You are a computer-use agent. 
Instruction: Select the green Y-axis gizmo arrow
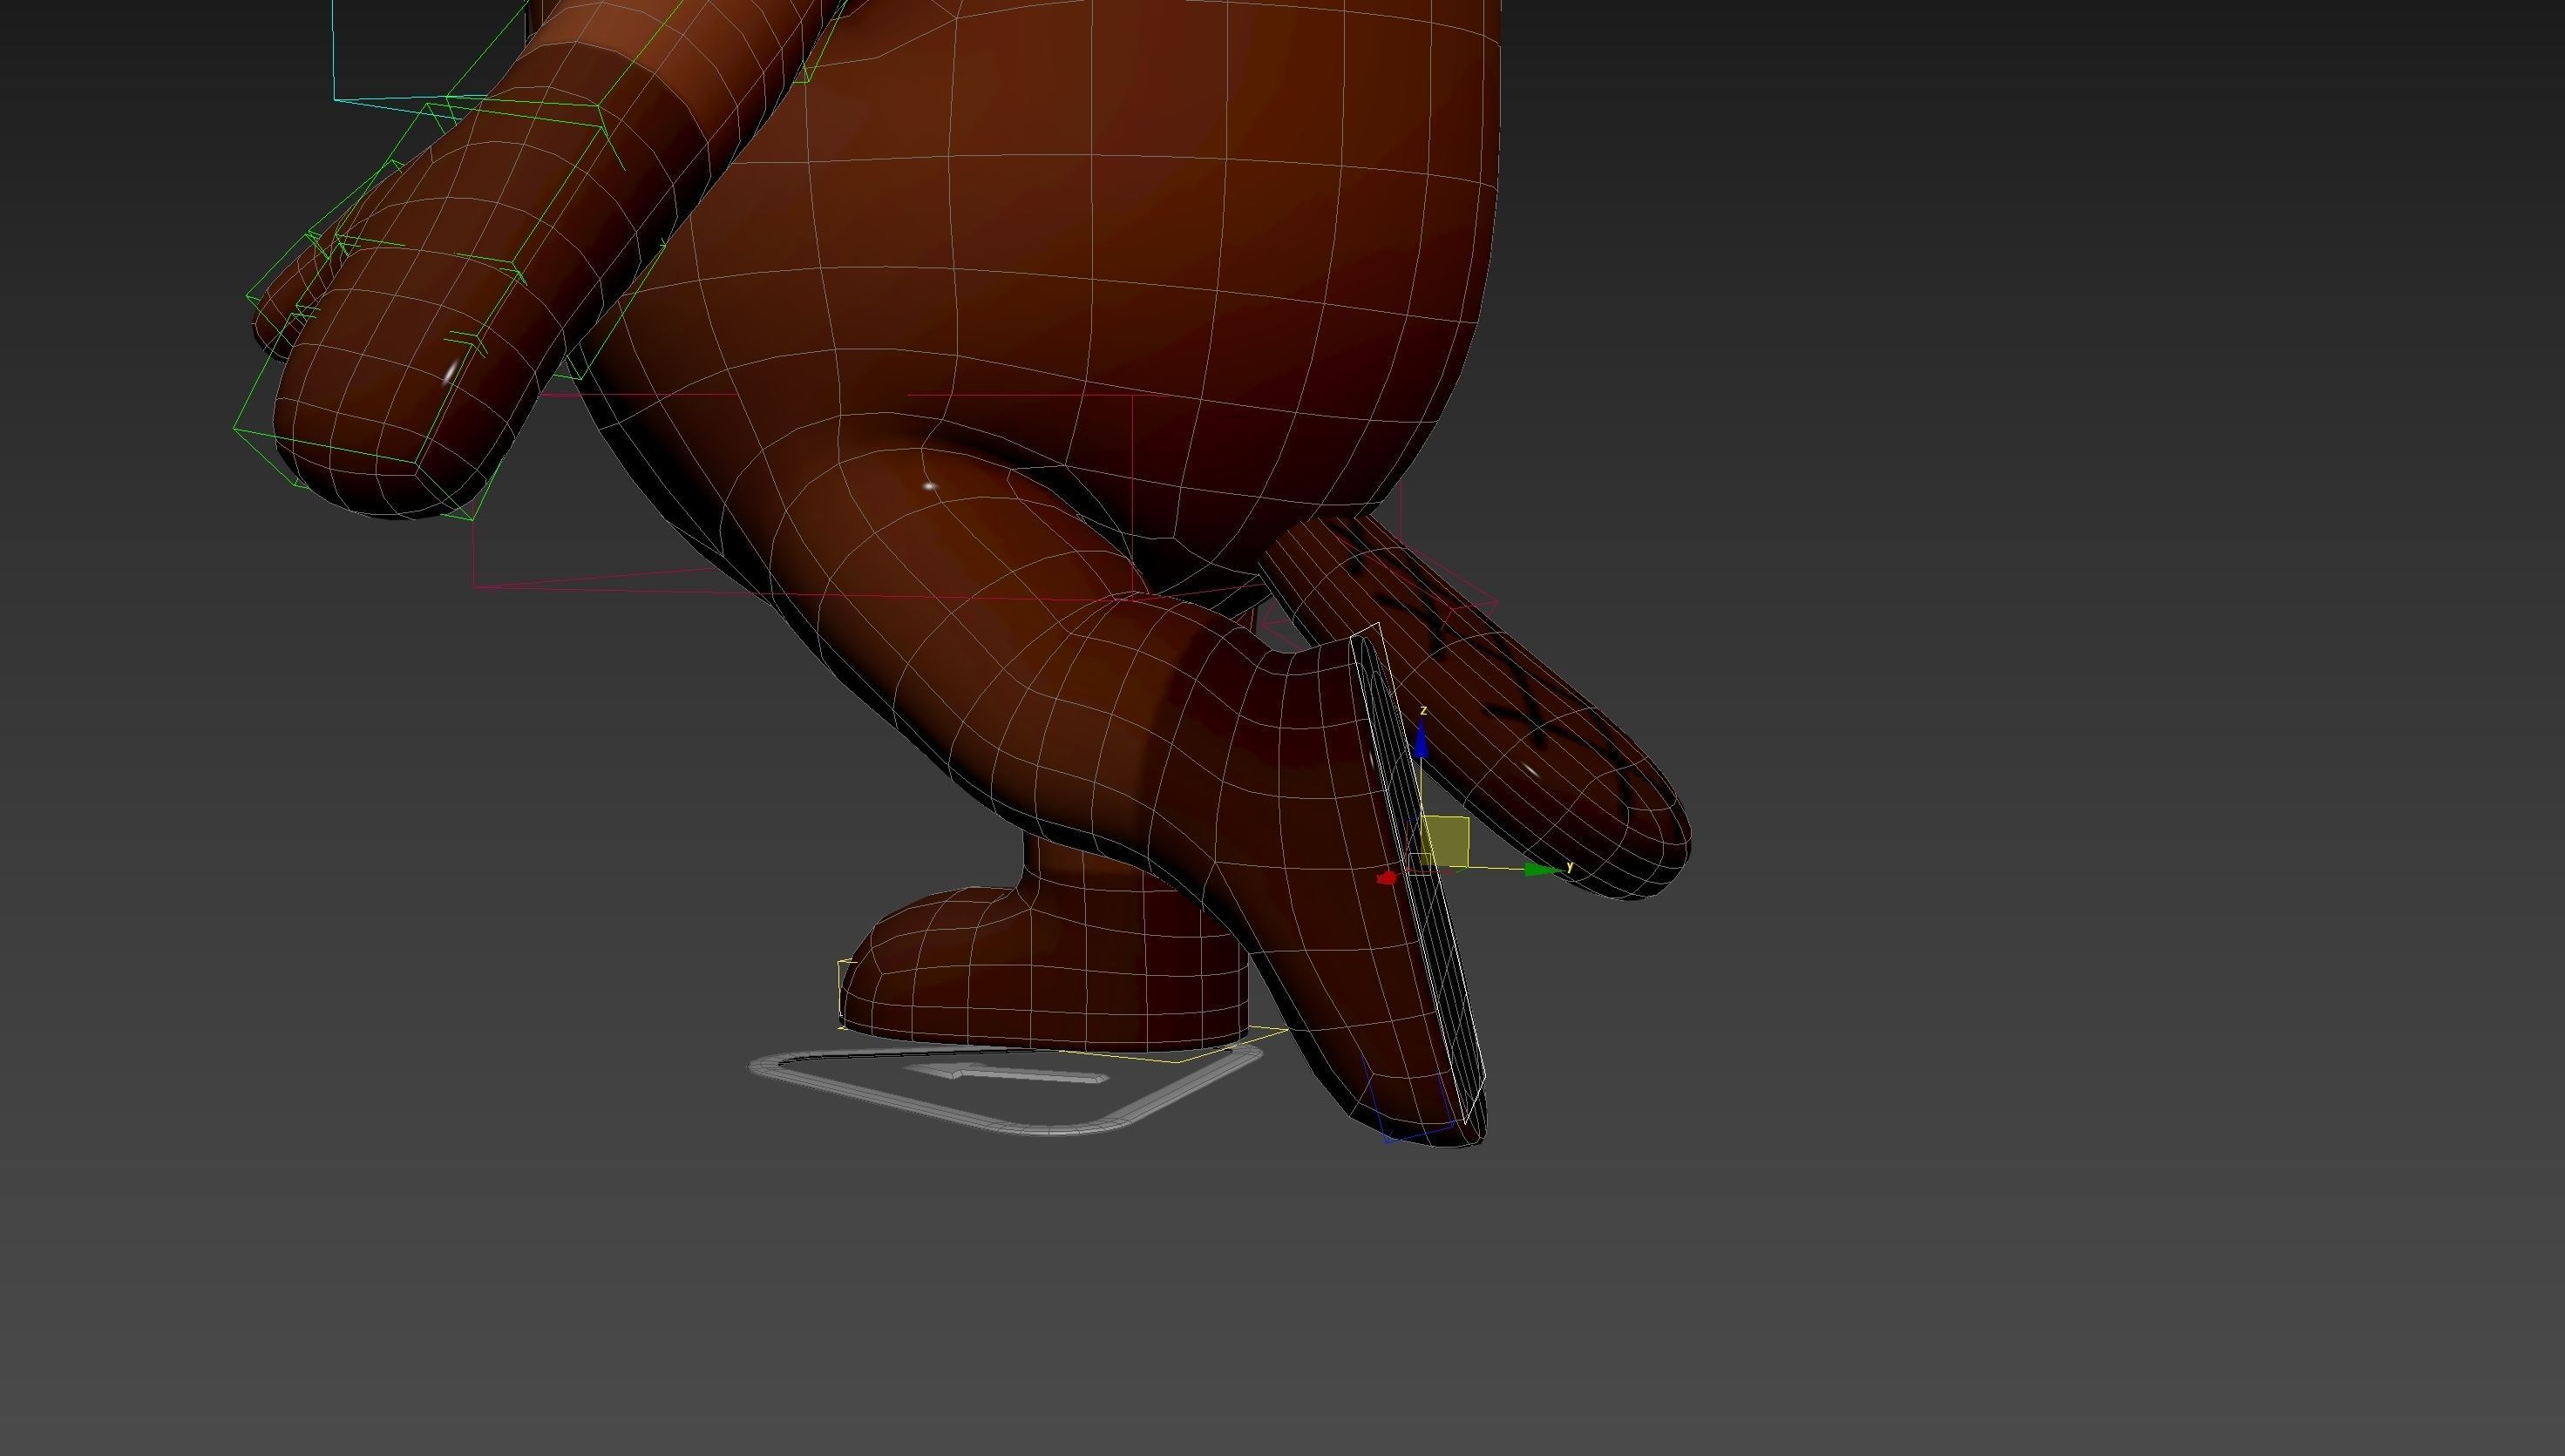point(1541,870)
